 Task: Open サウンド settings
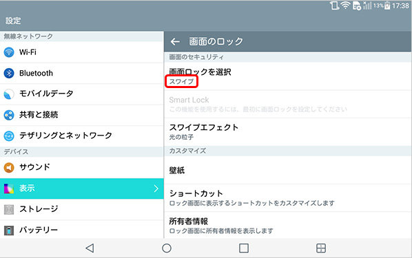coord(82,167)
